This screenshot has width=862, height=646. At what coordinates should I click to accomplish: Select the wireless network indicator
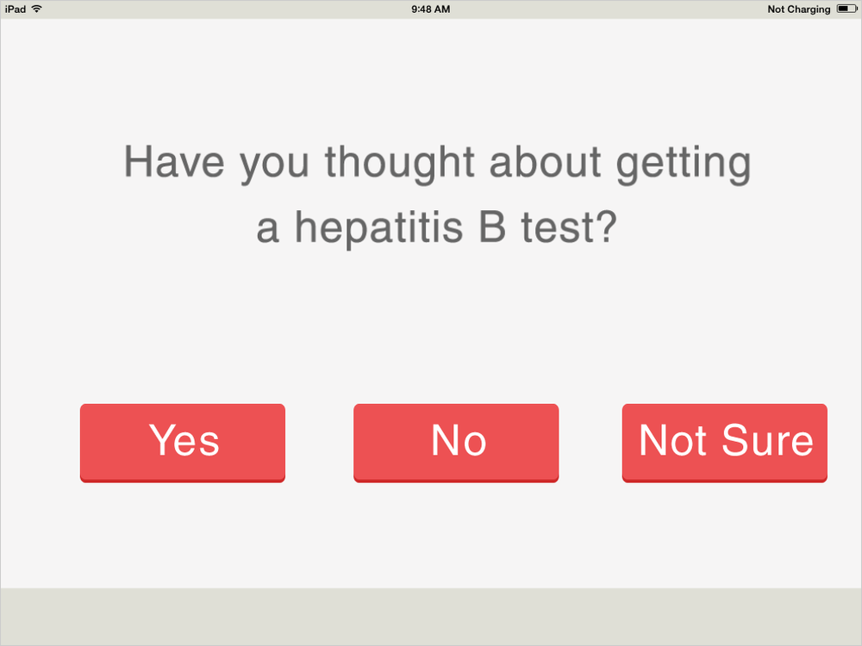coord(37,9)
